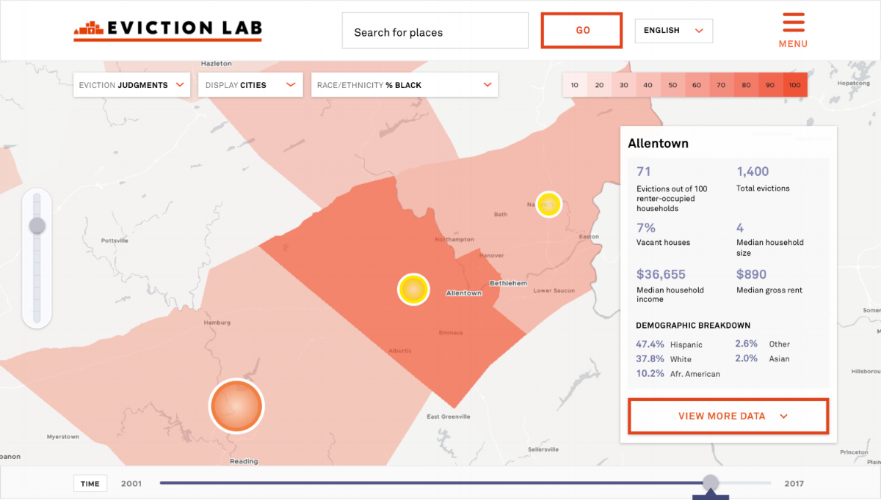Click the 2.0% Asian demographic row

tap(762, 359)
